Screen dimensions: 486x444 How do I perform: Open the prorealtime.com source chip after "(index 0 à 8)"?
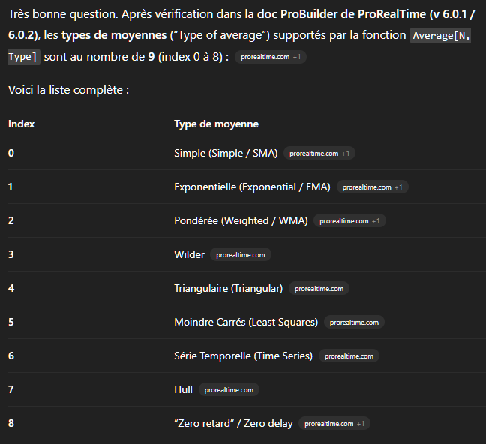click(270, 57)
